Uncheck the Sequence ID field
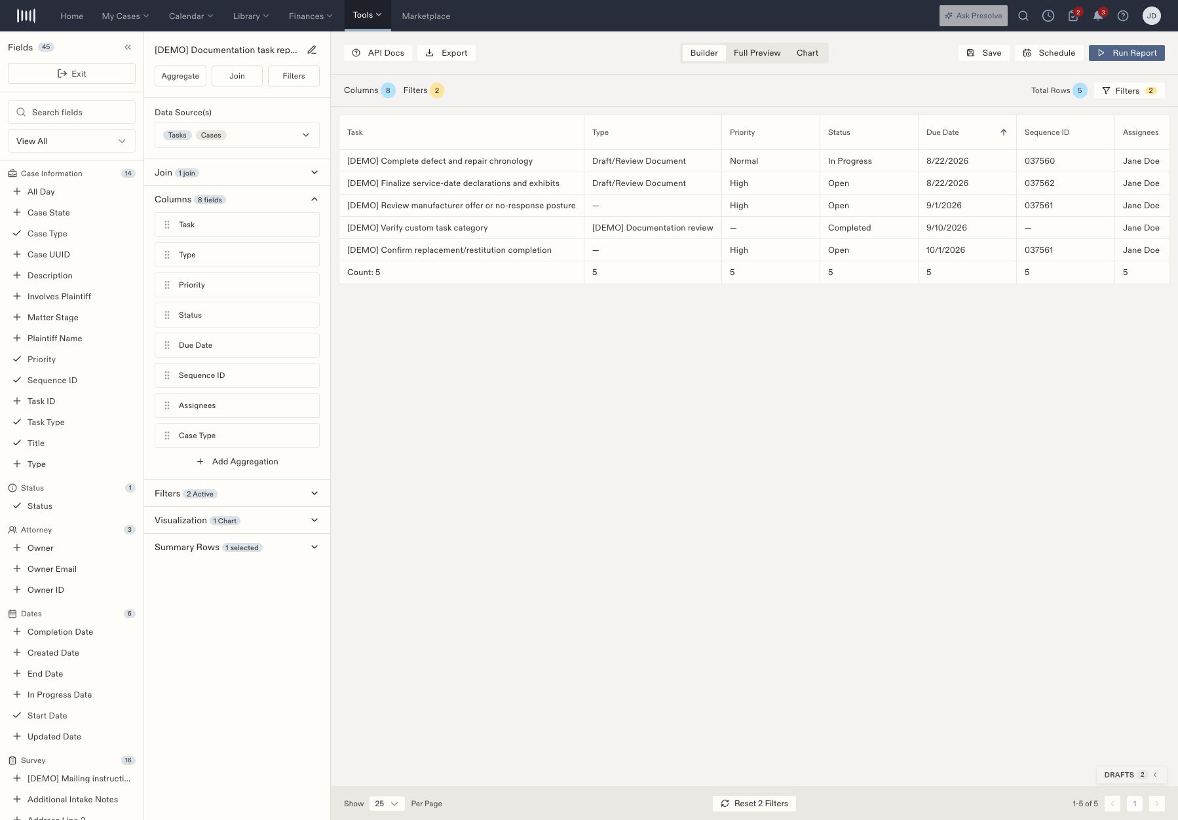 click(17, 380)
